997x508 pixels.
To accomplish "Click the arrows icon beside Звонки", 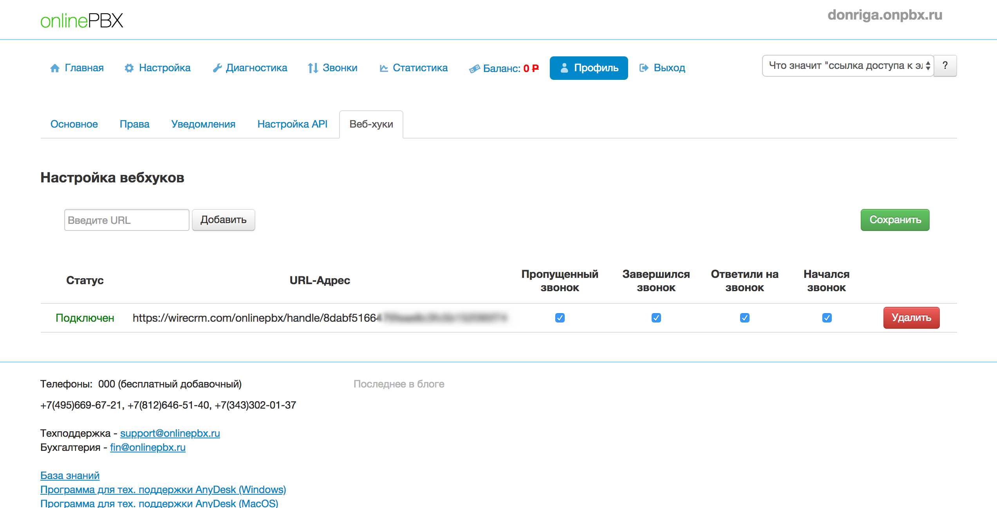I will (312, 68).
